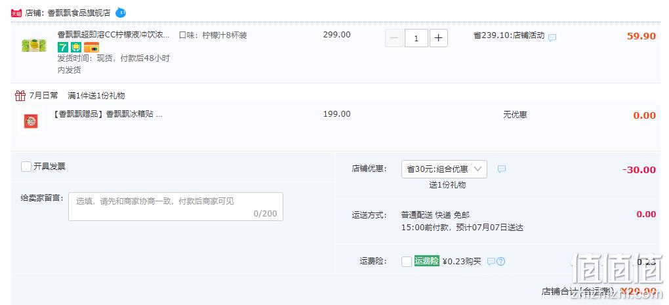Select the delivery estimate 预计07月07日送达

489,228
